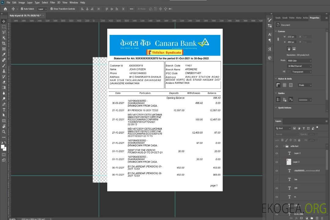Image resolution: width=330 pixels, height=220 pixels.
Task: Open the Image menu
Action: [22, 2]
